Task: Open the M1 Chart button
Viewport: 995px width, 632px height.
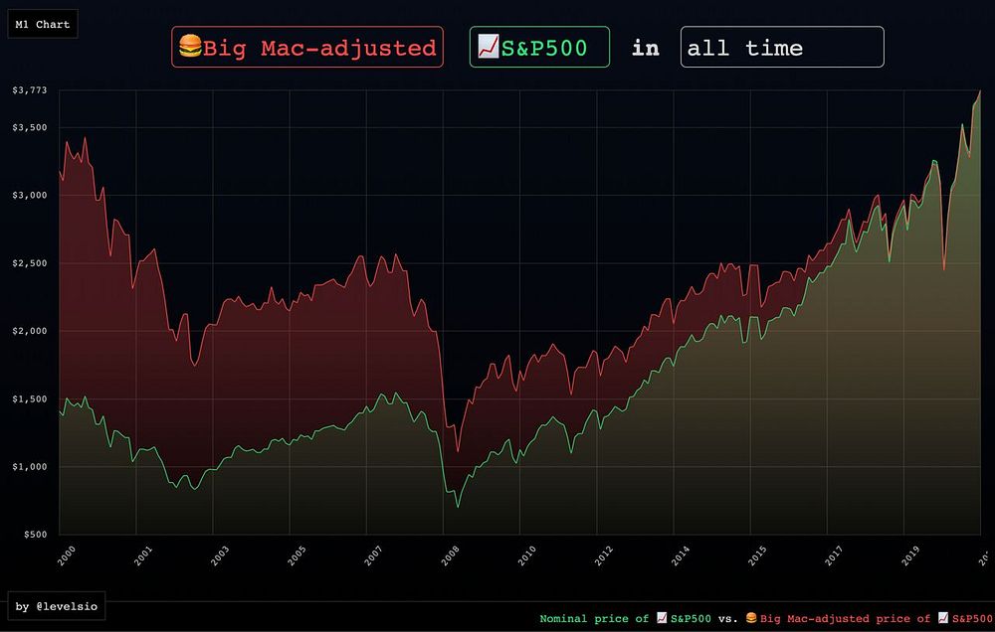Action: pyautogui.click(x=43, y=24)
